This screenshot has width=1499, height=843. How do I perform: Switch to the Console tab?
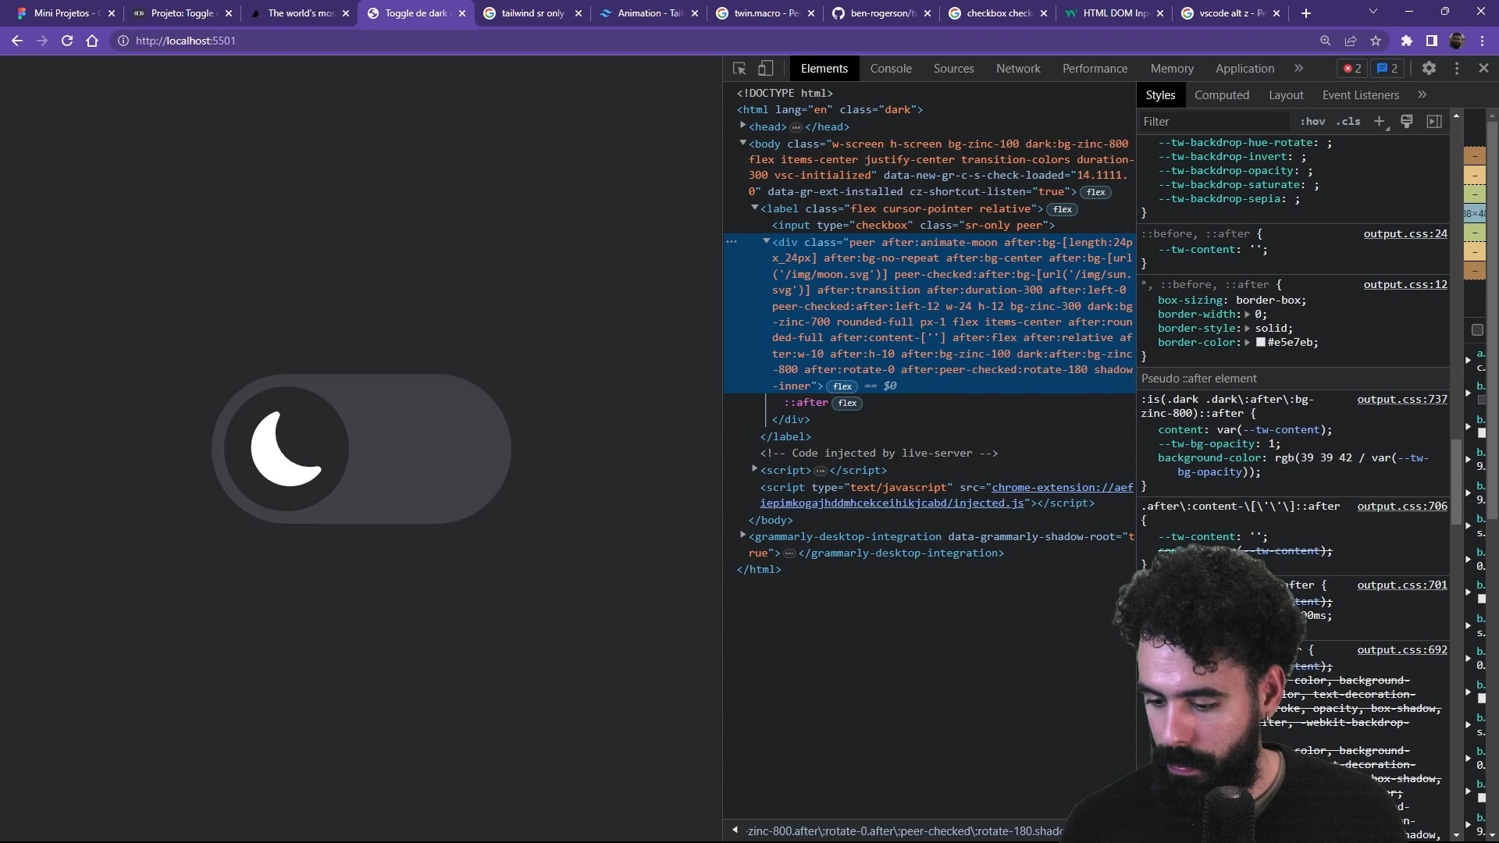pyautogui.click(x=891, y=69)
